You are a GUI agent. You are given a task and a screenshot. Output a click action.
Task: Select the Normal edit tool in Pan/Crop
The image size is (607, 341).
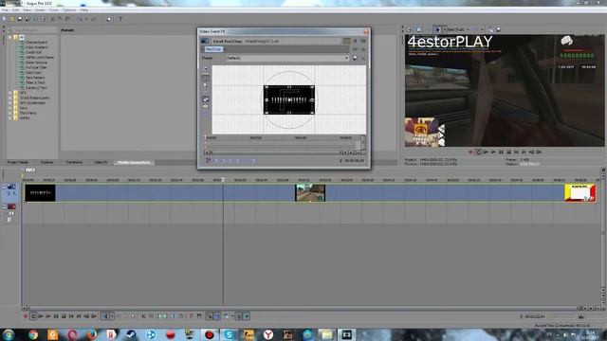[x=206, y=79]
